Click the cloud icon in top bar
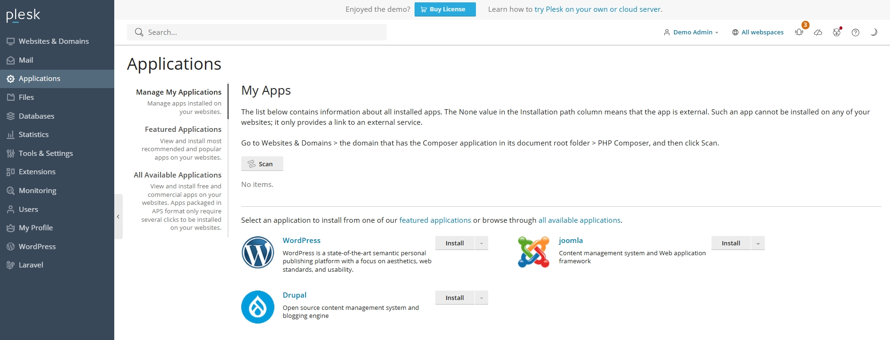Viewport: 890px width, 340px height. (818, 32)
